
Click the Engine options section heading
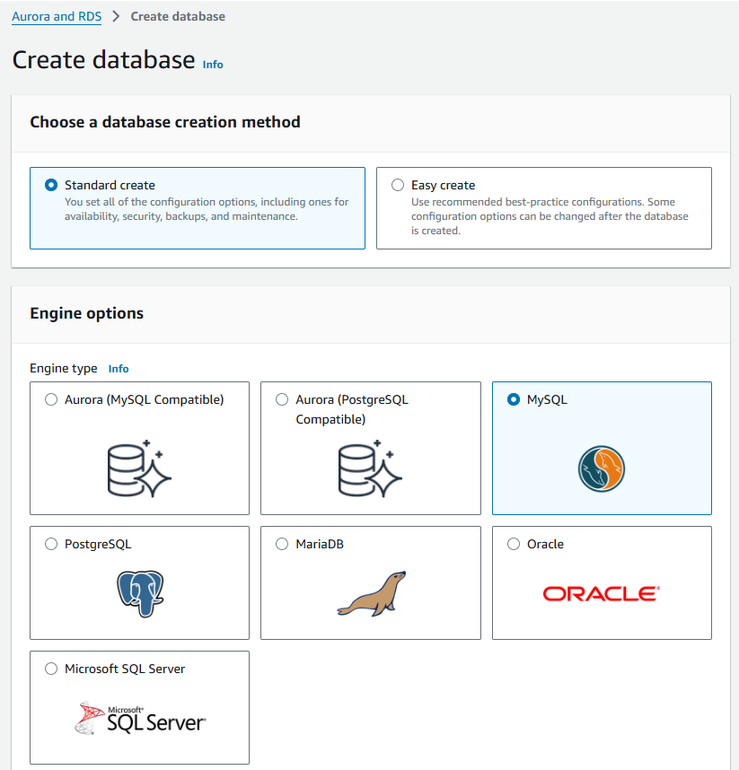point(86,313)
